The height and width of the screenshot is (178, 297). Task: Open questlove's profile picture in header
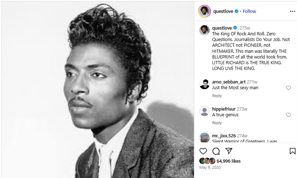pos(204,11)
